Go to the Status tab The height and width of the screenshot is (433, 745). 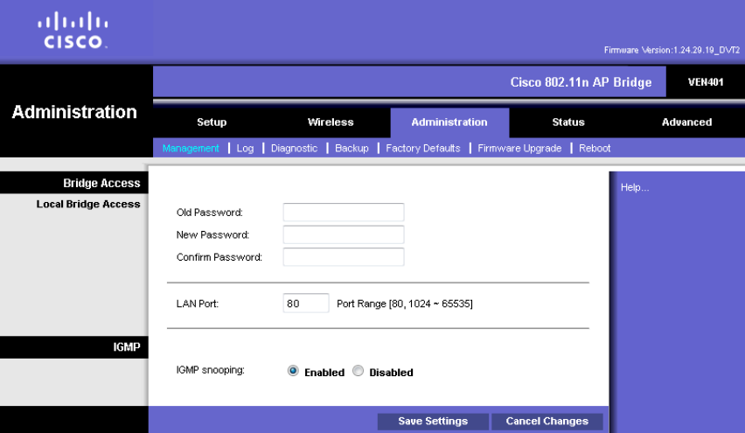pyautogui.click(x=568, y=122)
